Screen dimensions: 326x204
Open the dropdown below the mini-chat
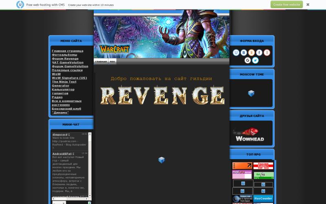pos(59,202)
